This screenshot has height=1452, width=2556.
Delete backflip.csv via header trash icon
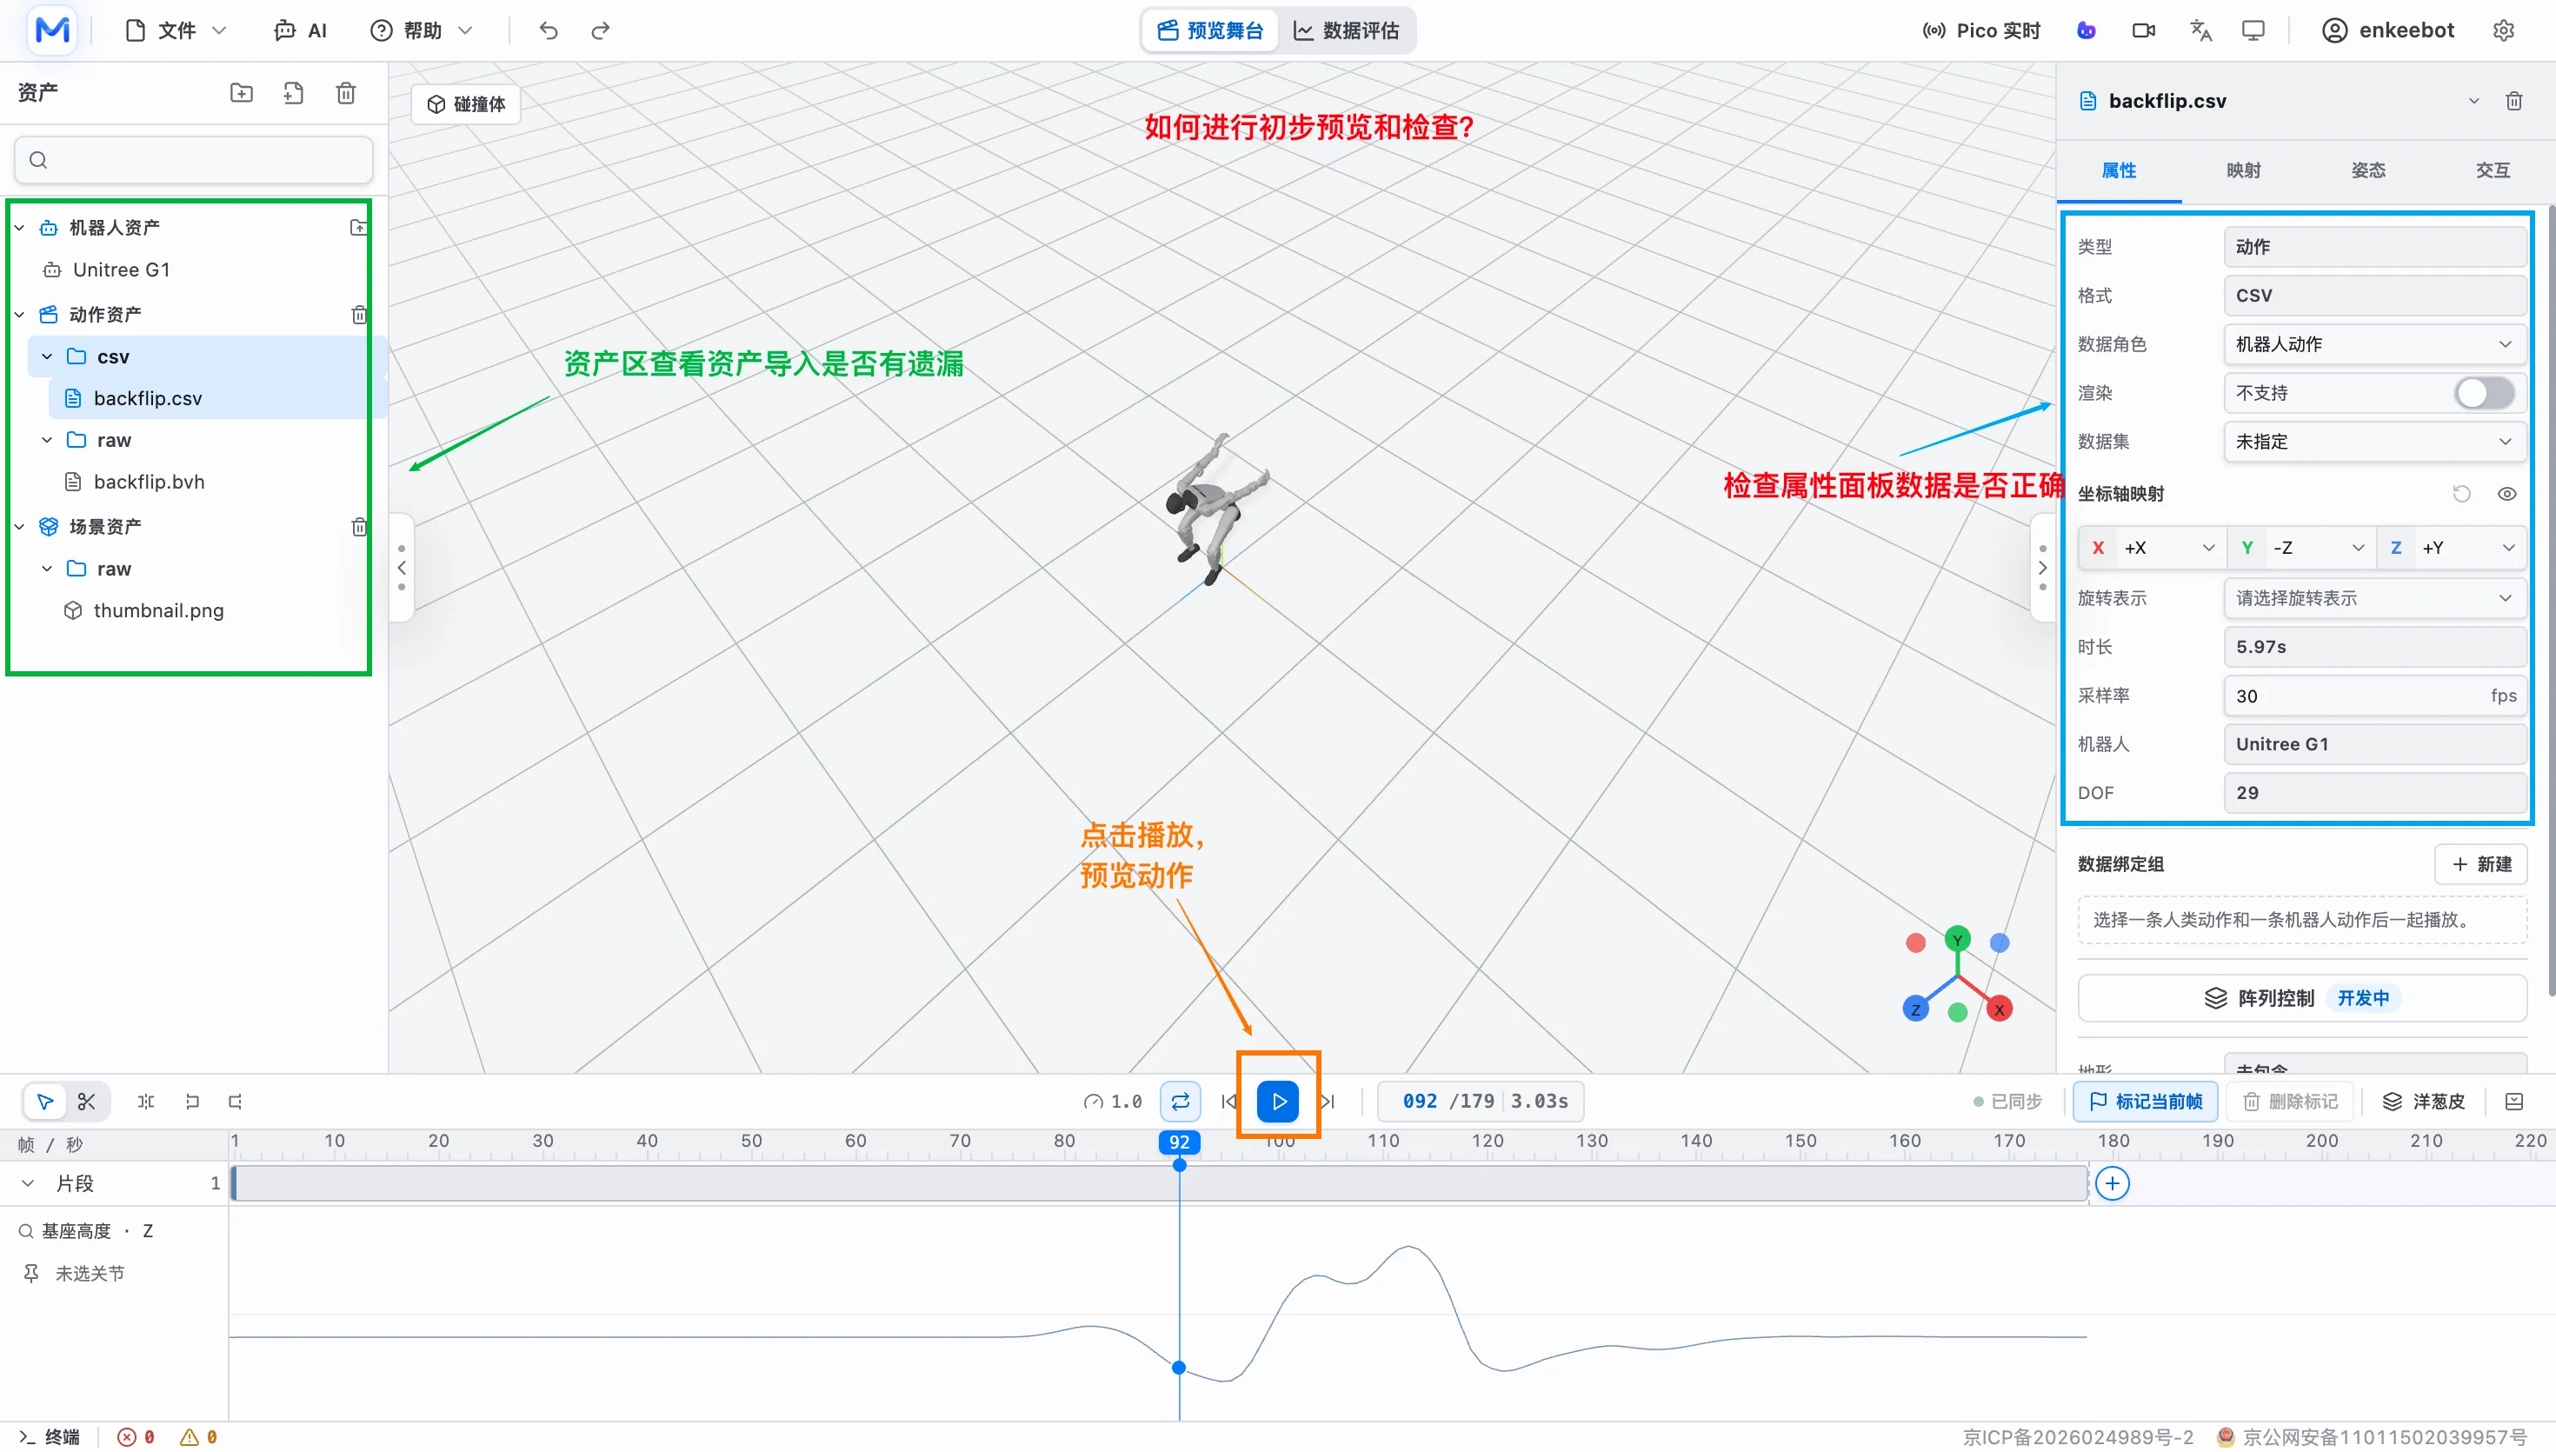click(x=2514, y=101)
